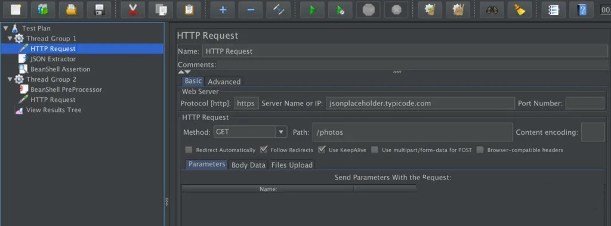Viewport: 611px width, 226px height.
Task: Select JSON Extractor in the tree
Action: (53, 59)
